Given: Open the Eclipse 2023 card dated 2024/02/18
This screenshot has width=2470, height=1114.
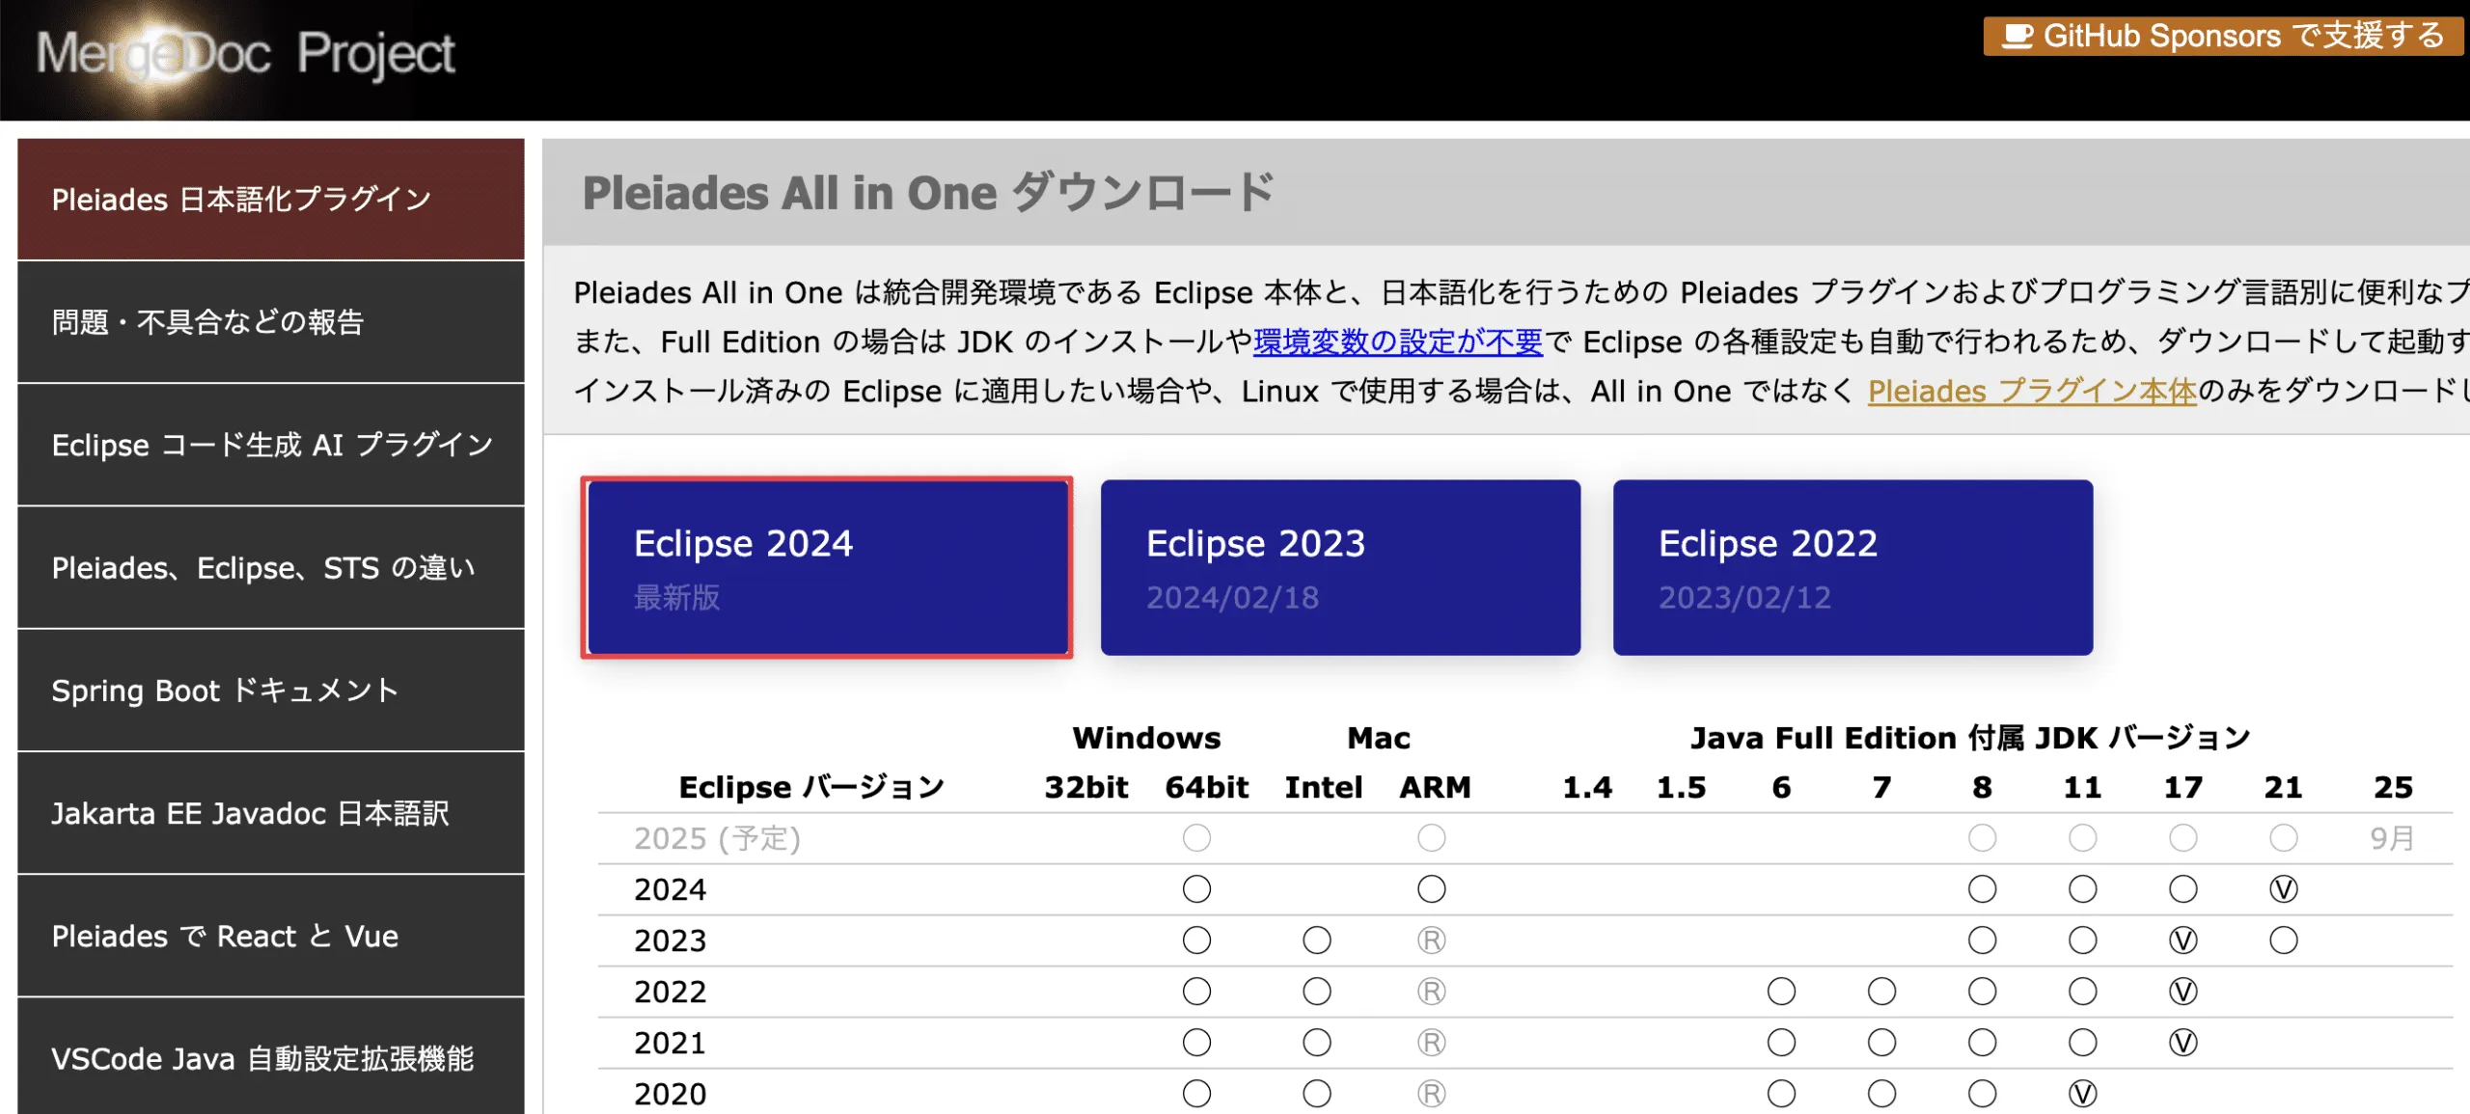Looking at the screenshot, I should [1340, 567].
